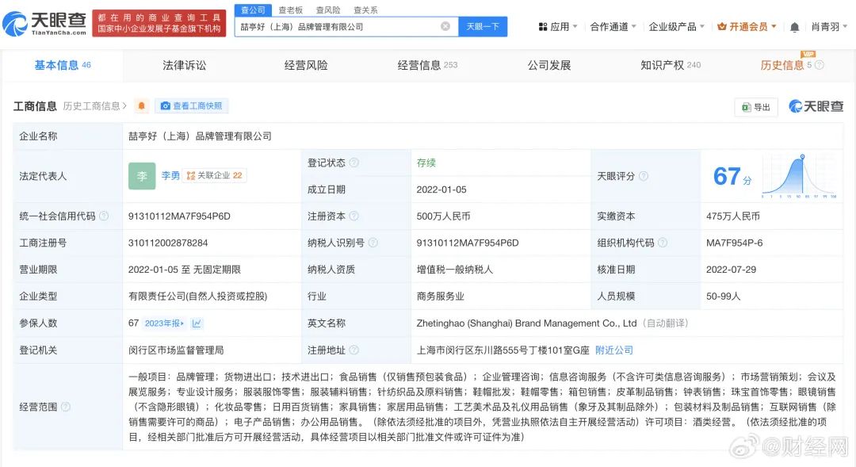Viewport: 856px width, 467px height.
Task: Open the 合作通道 dropdown
Action: (613, 27)
